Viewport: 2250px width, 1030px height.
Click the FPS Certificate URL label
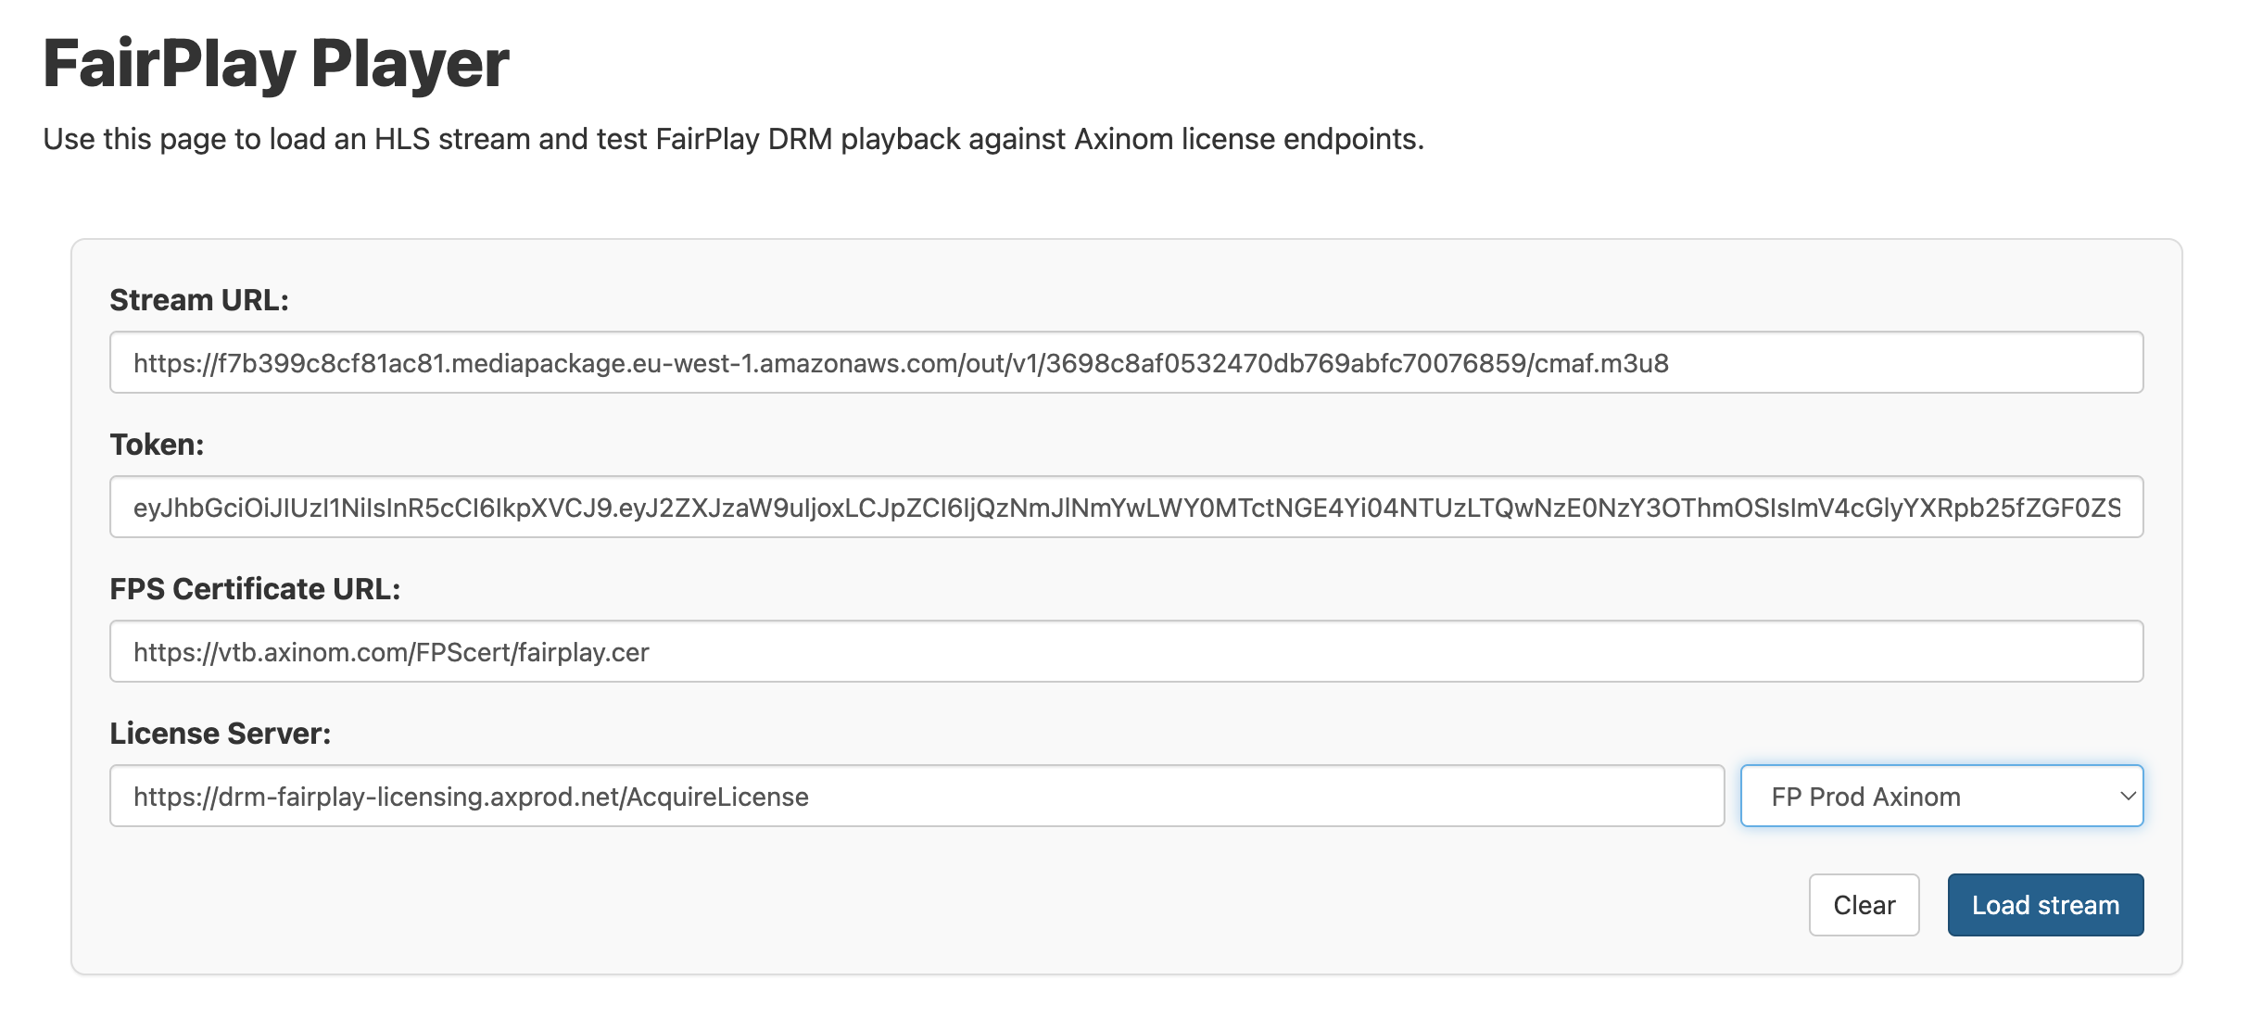pos(256,587)
